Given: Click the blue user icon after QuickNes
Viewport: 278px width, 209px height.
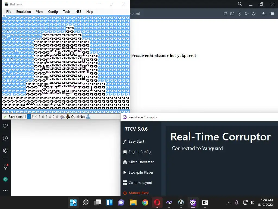Looking at the screenshot, I should pos(88,116).
